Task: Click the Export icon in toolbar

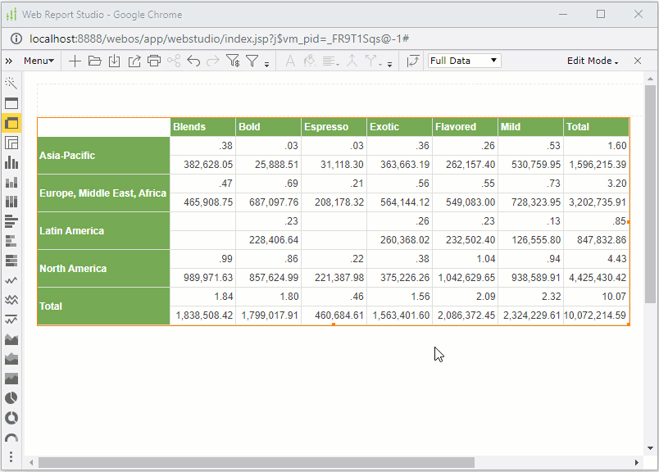Action: coord(134,61)
